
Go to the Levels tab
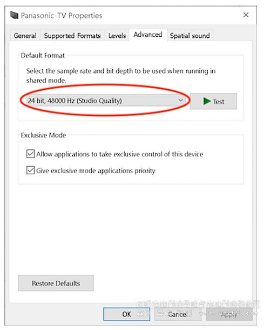[117, 36]
